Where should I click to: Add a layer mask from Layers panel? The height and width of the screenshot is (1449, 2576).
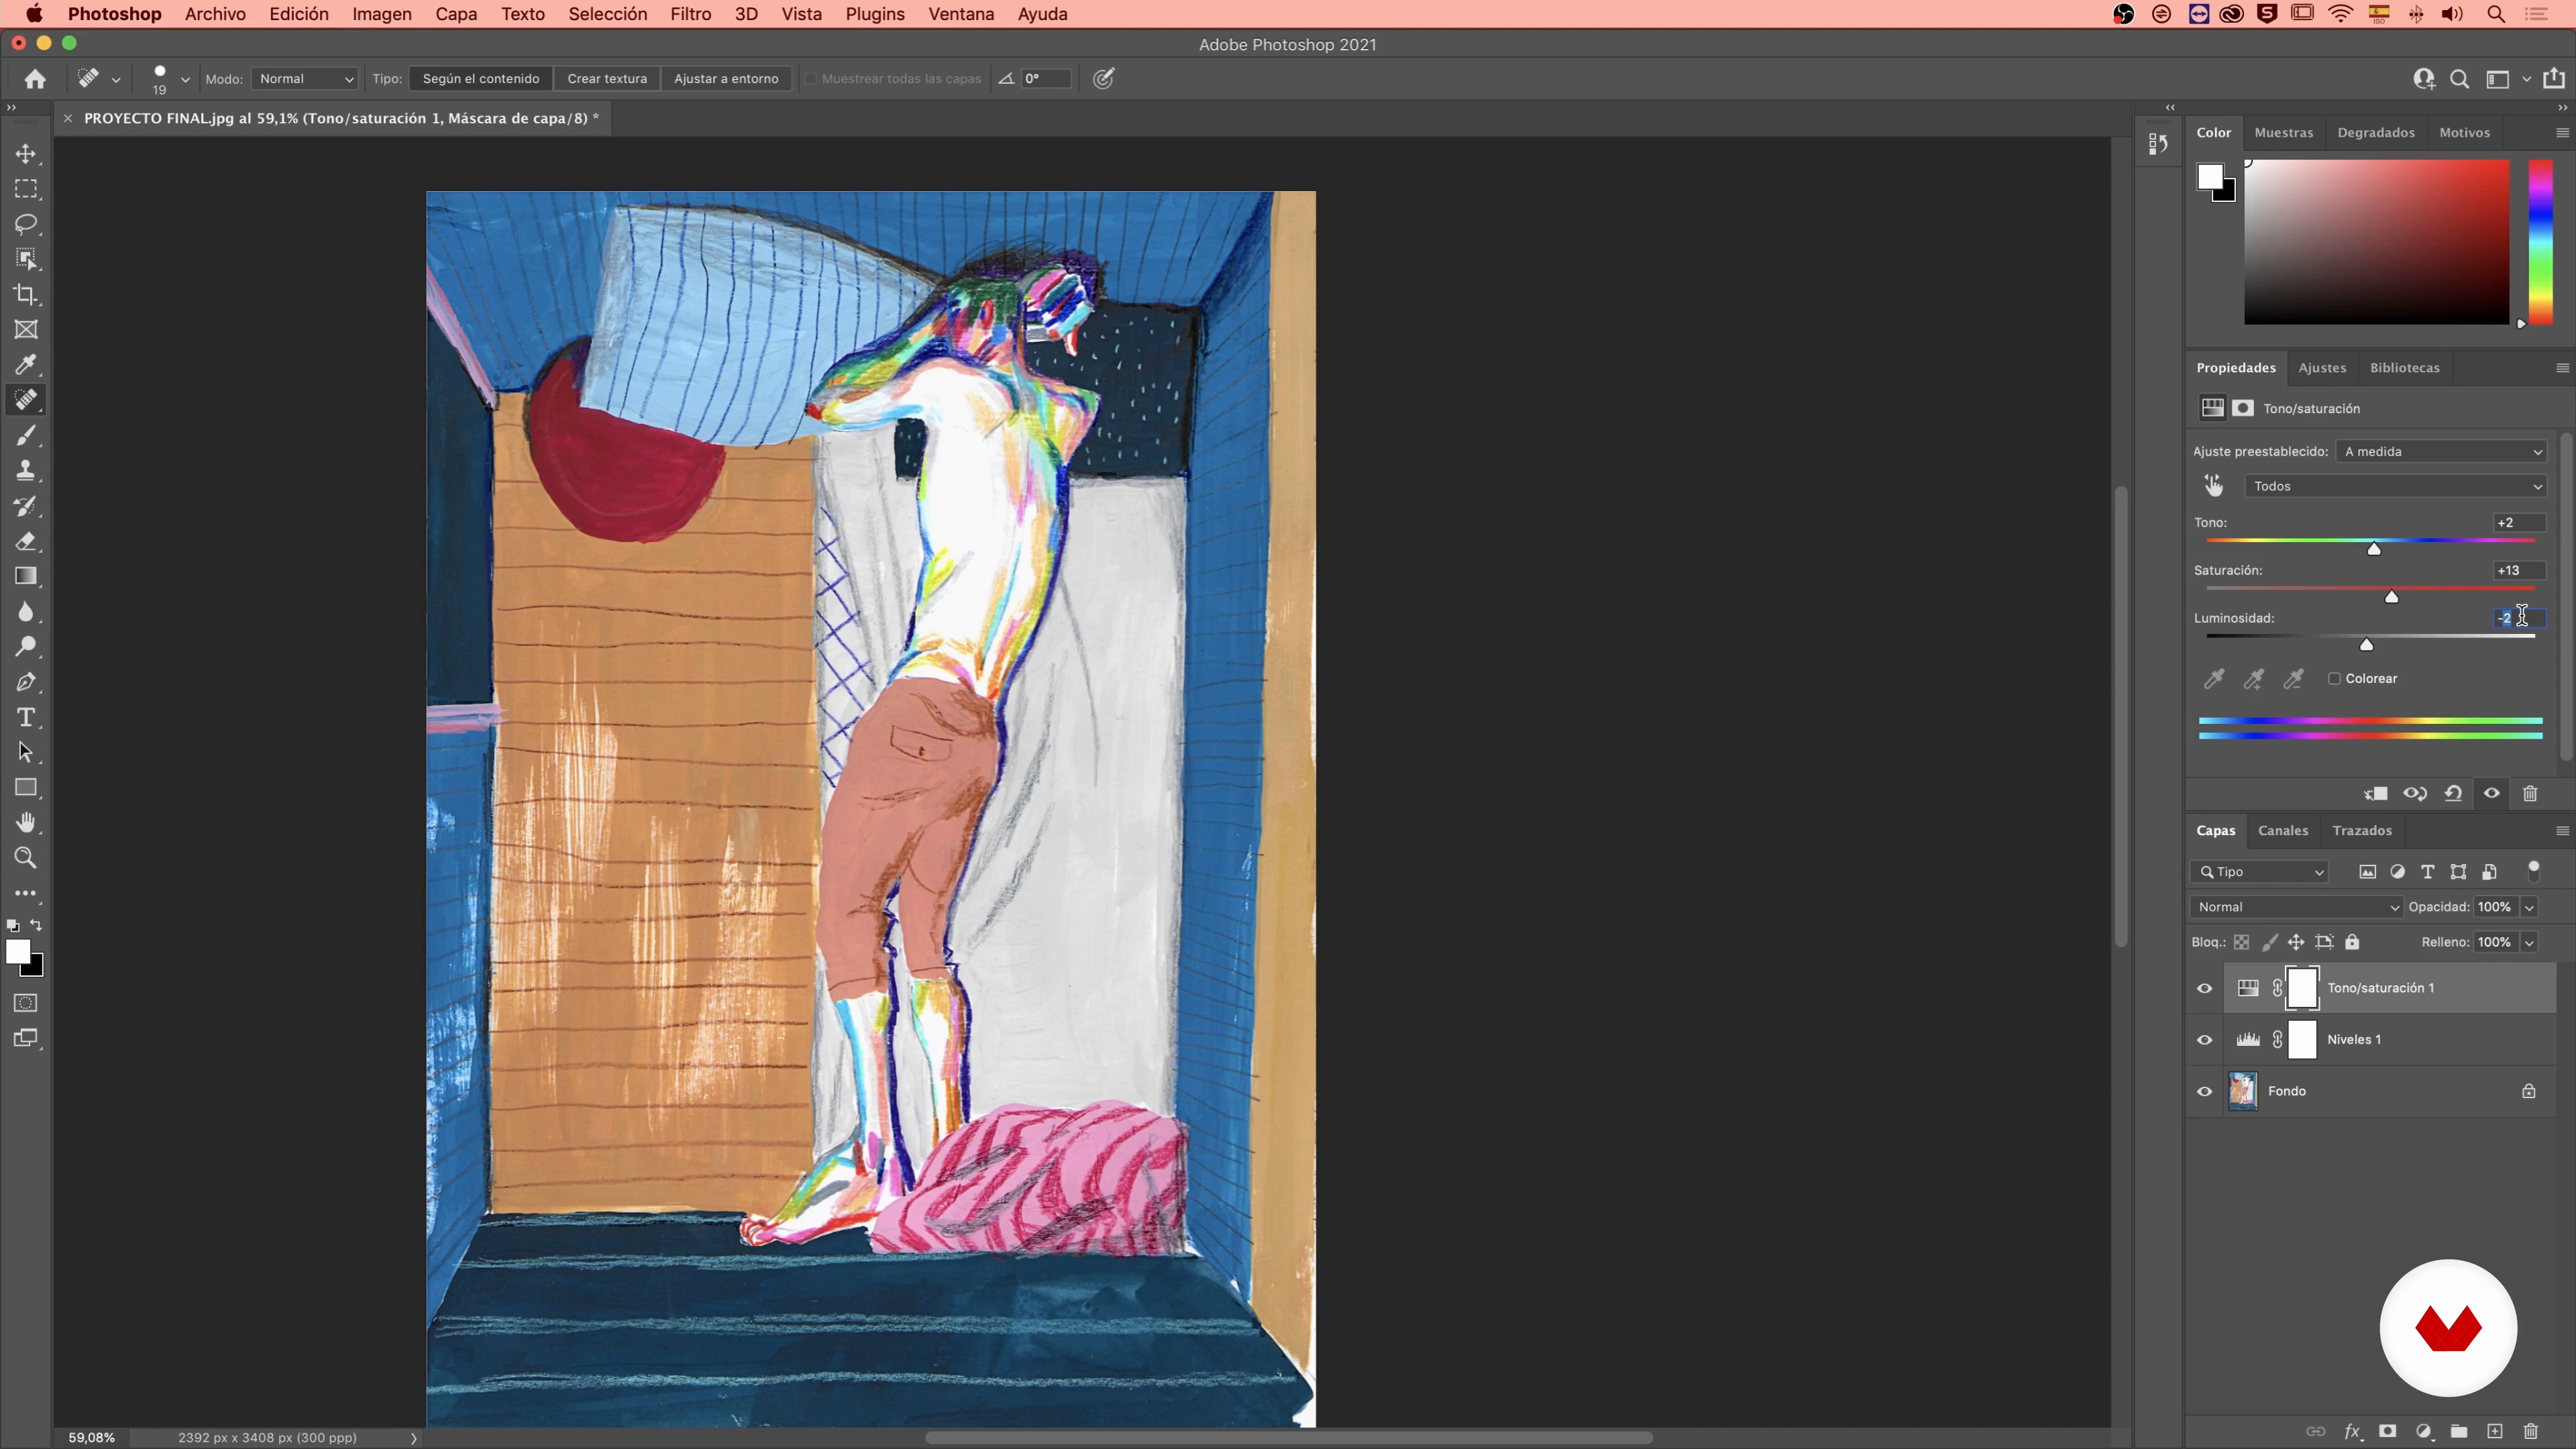pos(2387,1431)
